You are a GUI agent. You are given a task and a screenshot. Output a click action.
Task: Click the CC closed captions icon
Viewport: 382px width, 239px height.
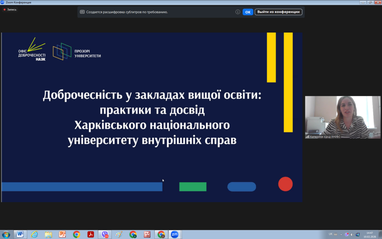point(82,12)
